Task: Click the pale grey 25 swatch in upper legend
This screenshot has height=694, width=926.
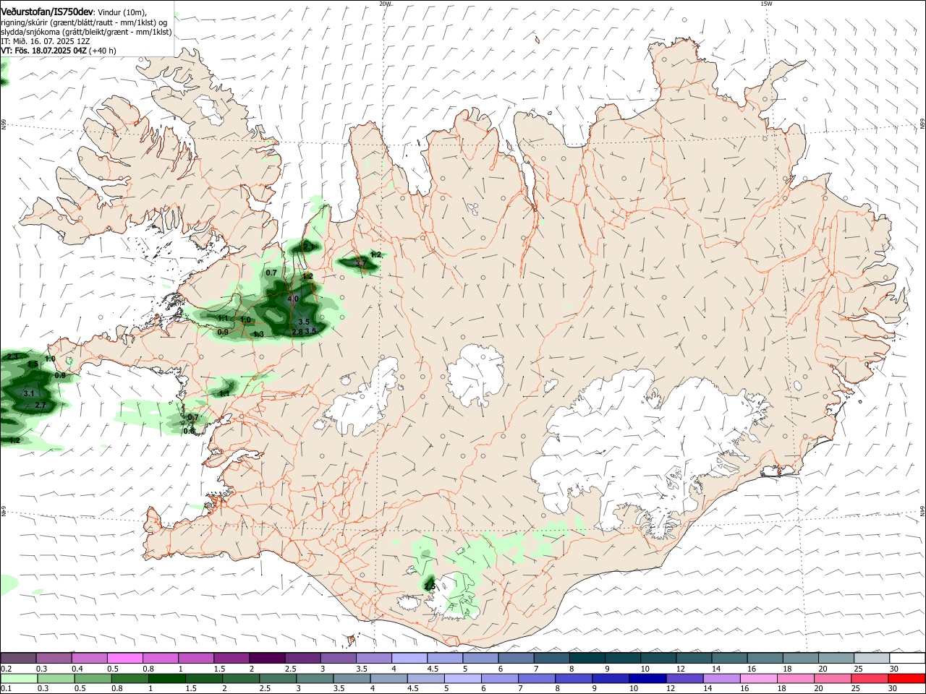Action: (872, 659)
